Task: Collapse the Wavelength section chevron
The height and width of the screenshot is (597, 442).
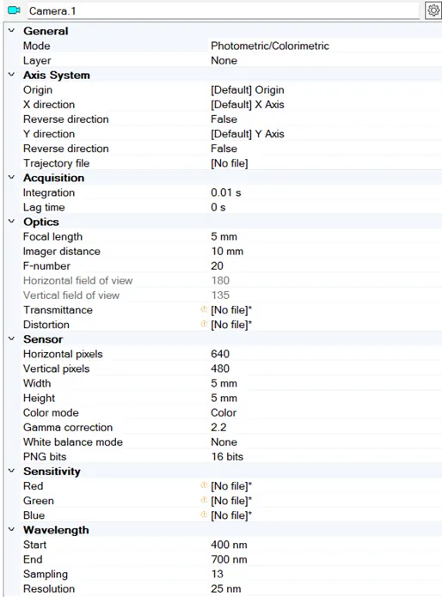Action: click(11, 529)
